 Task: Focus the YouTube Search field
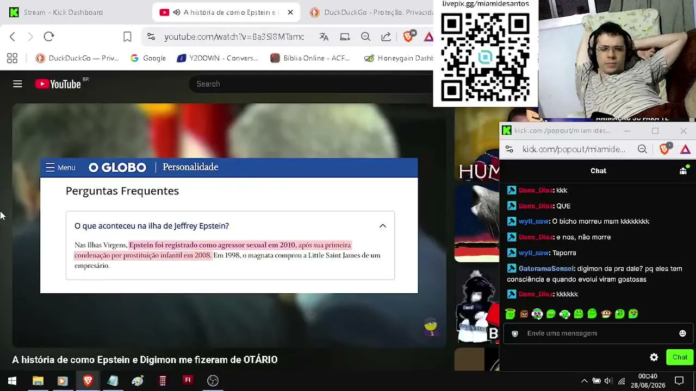310,84
